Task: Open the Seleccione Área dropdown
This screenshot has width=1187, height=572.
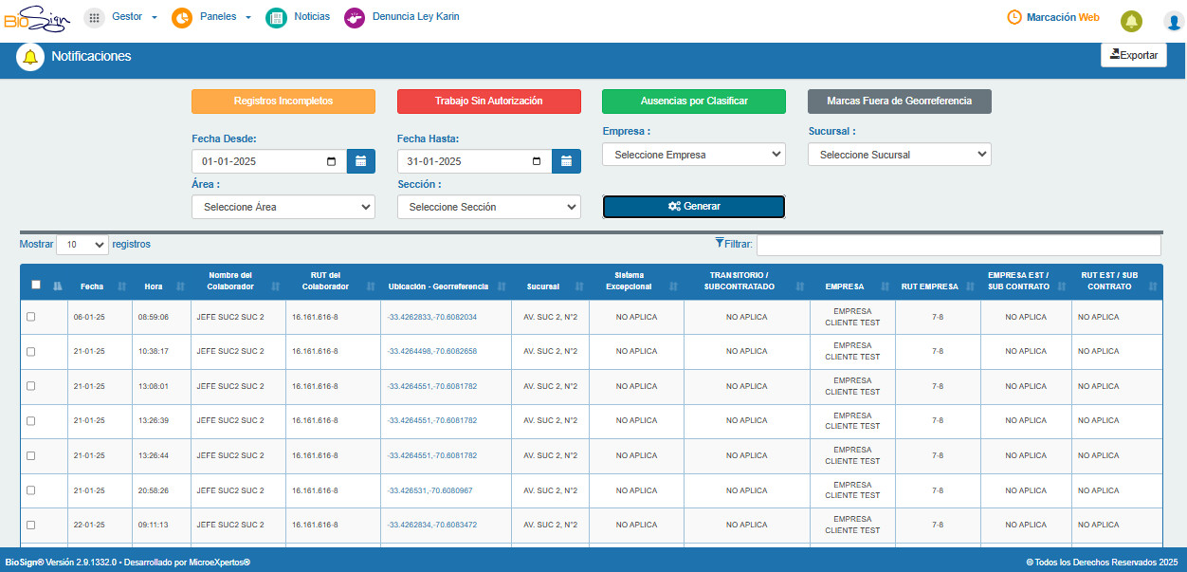Action: (x=283, y=207)
